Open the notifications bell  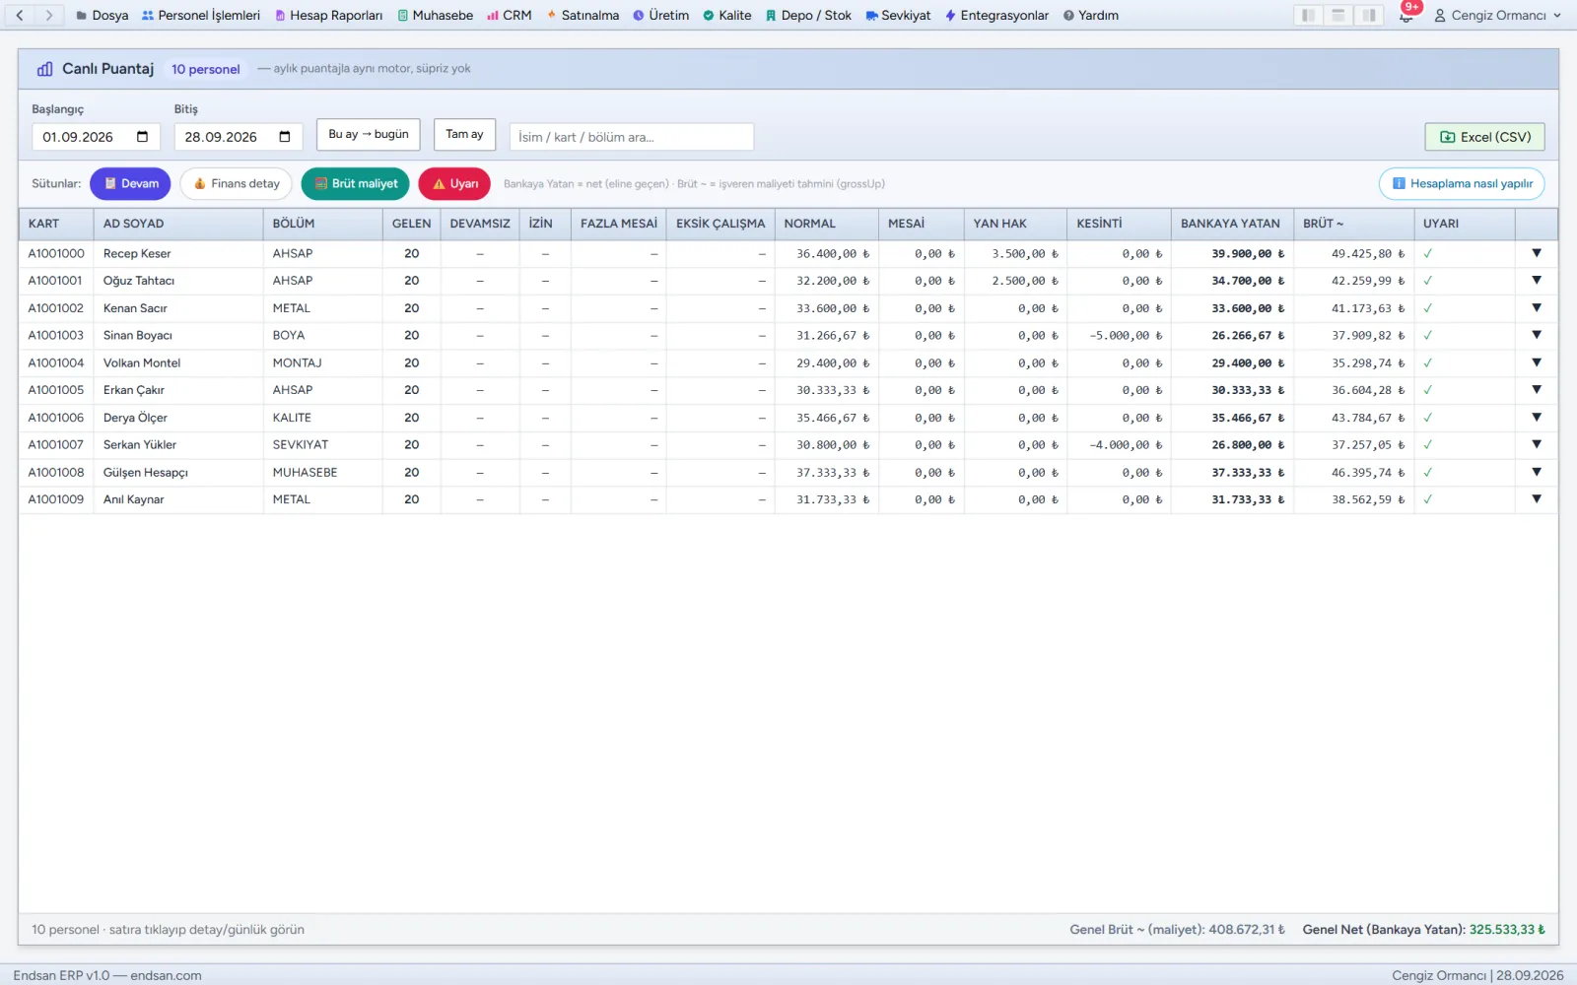(1406, 16)
